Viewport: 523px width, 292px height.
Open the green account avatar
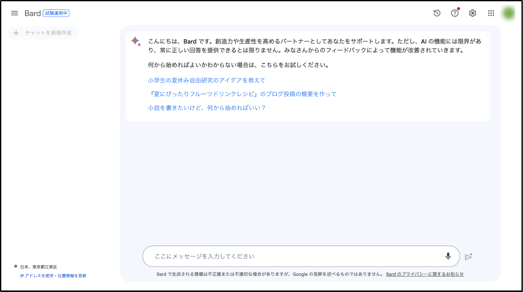pyautogui.click(x=509, y=13)
